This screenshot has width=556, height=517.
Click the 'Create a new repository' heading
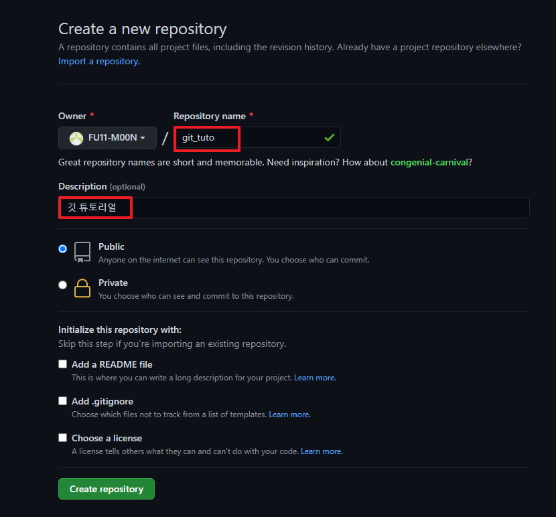click(143, 29)
